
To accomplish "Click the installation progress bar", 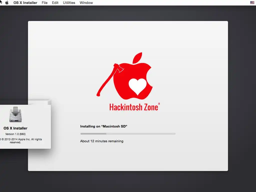I will pos(128,134).
